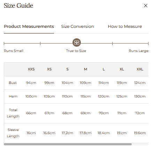The image size is (153, 146).
Task: Click the 70cm total length value
Action: pos(104,113)
